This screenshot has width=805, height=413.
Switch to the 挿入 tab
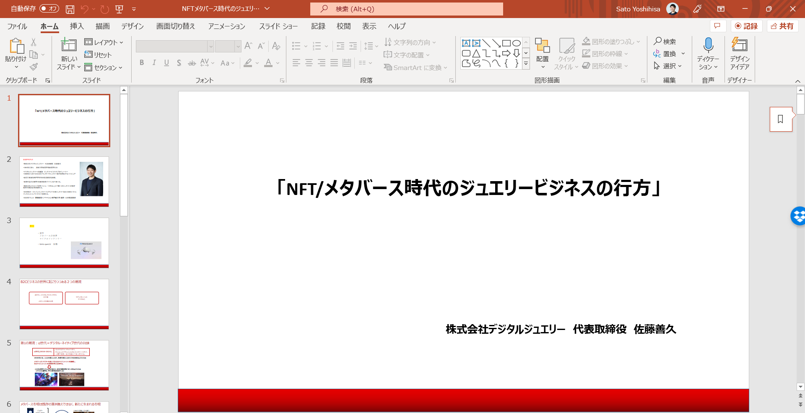(x=77, y=26)
